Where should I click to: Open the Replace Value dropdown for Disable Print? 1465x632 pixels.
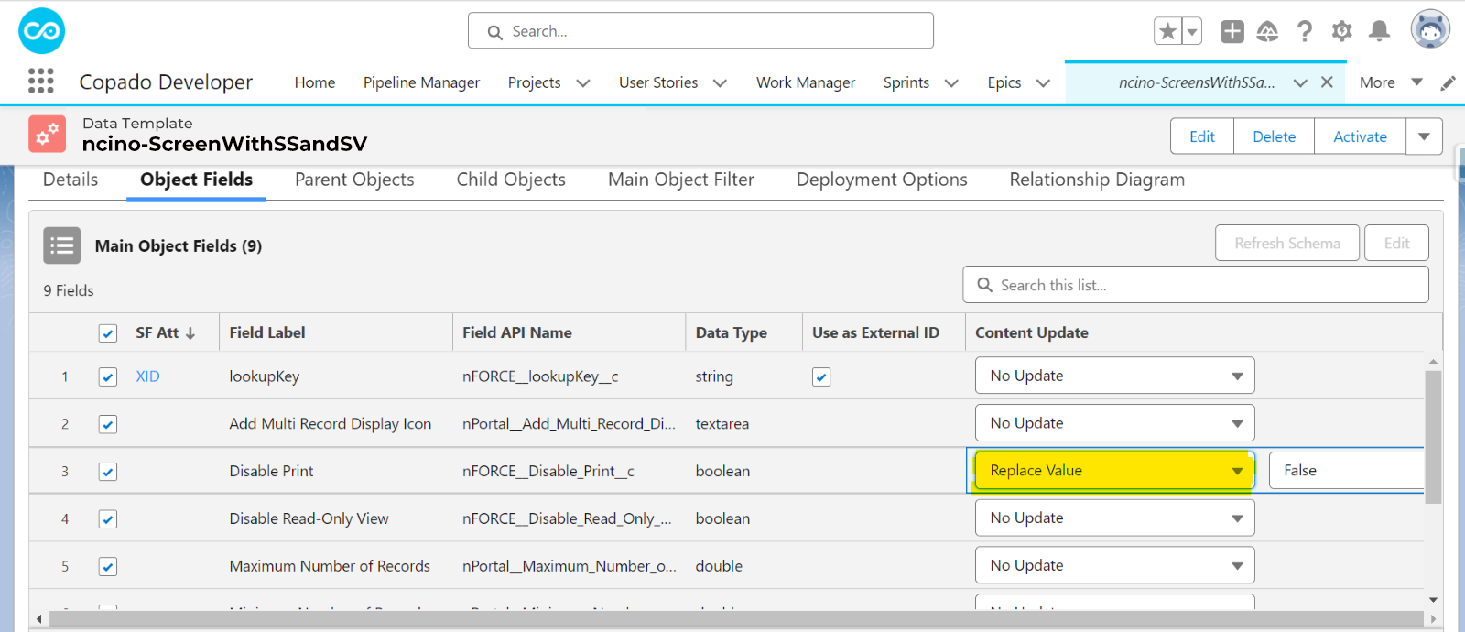[1114, 471]
